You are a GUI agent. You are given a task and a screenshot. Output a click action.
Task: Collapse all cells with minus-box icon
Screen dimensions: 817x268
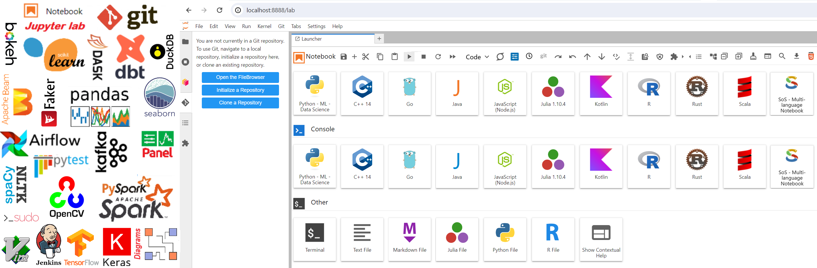coord(724,56)
